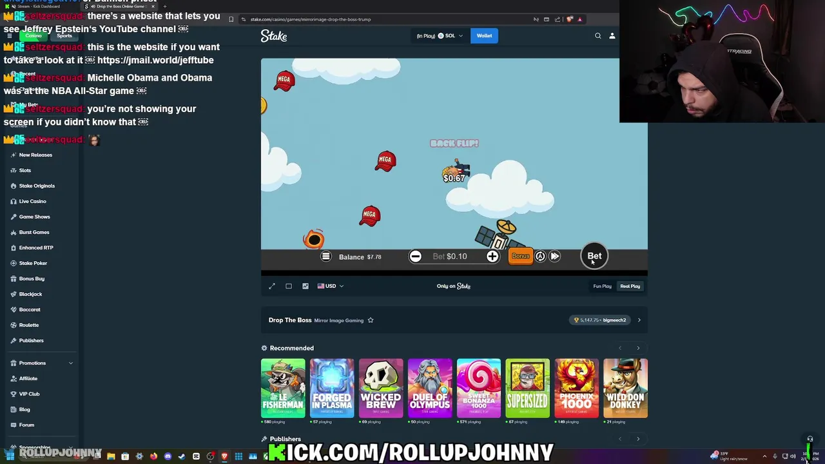The height and width of the screenshot is (464, 825).
Task: Open Burst Games in sidebar
Action: [41, 232]
